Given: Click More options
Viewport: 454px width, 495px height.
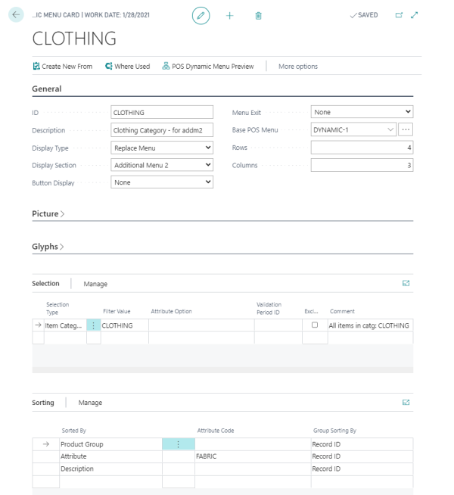Looking at the screenshot, I should click(298, 67).
